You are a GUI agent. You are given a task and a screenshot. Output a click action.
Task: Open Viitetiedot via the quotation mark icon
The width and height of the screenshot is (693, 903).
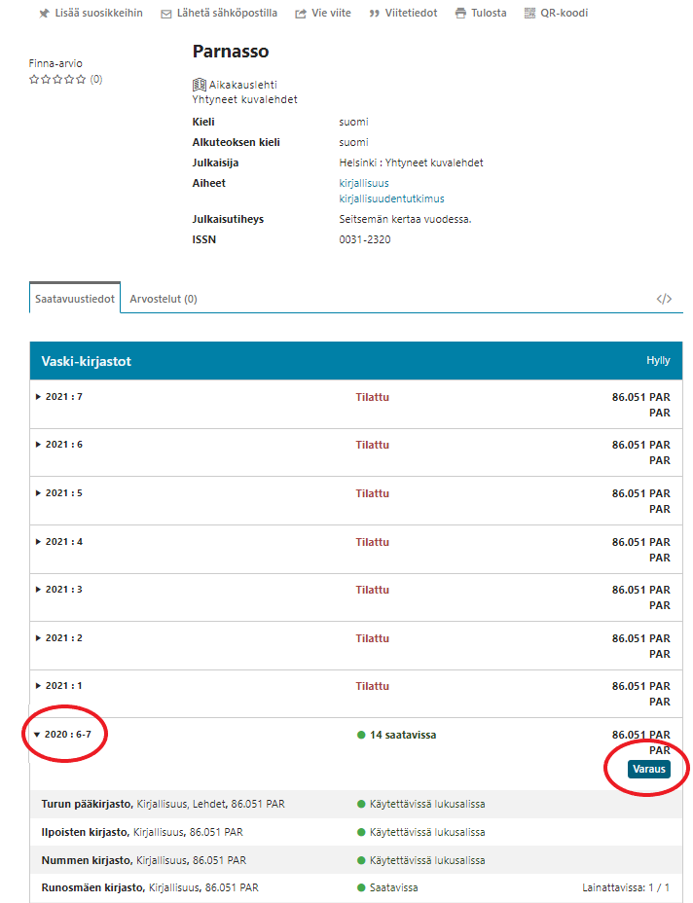374,14
